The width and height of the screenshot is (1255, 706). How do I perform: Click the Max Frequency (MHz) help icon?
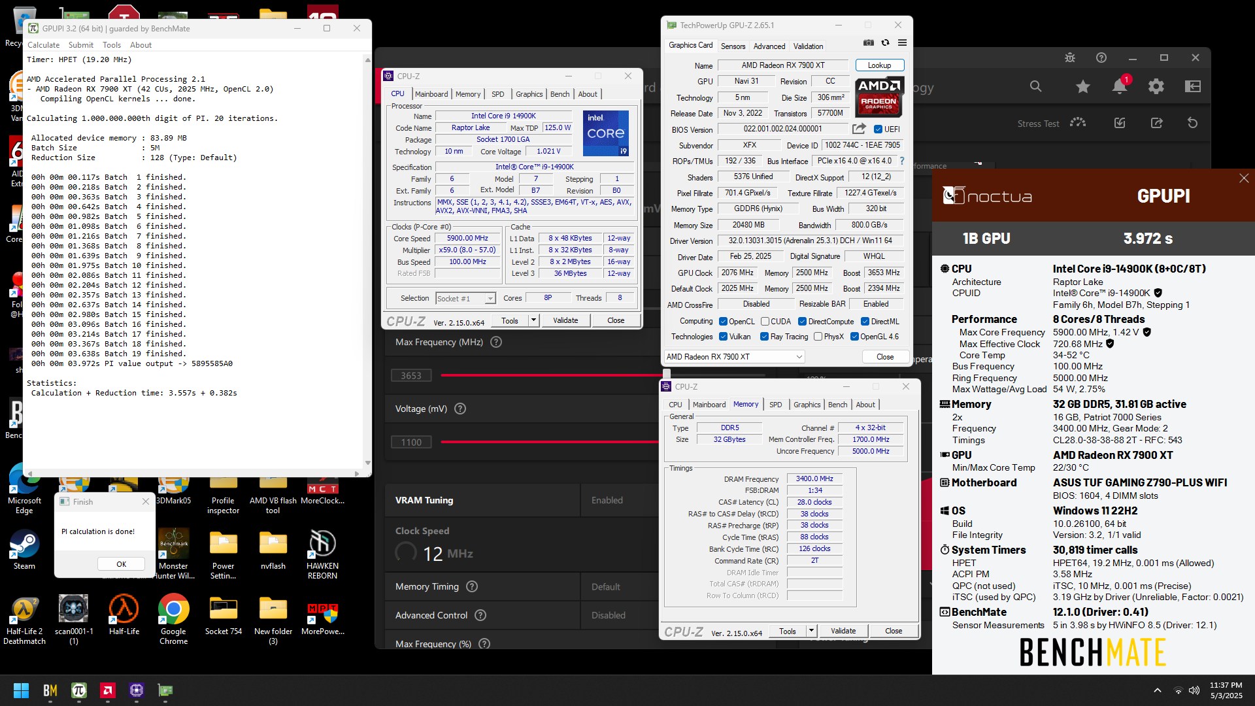[x=496, y=342]
